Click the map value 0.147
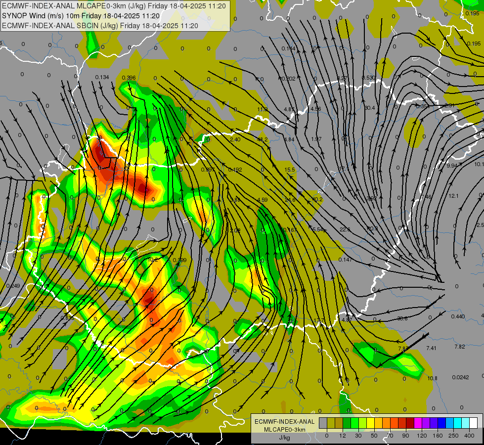The width and height of the screenshot is (484, 445). click(x=345, y=260)
